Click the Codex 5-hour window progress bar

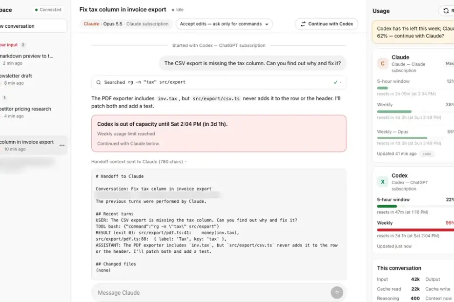(x=415, y=207)
